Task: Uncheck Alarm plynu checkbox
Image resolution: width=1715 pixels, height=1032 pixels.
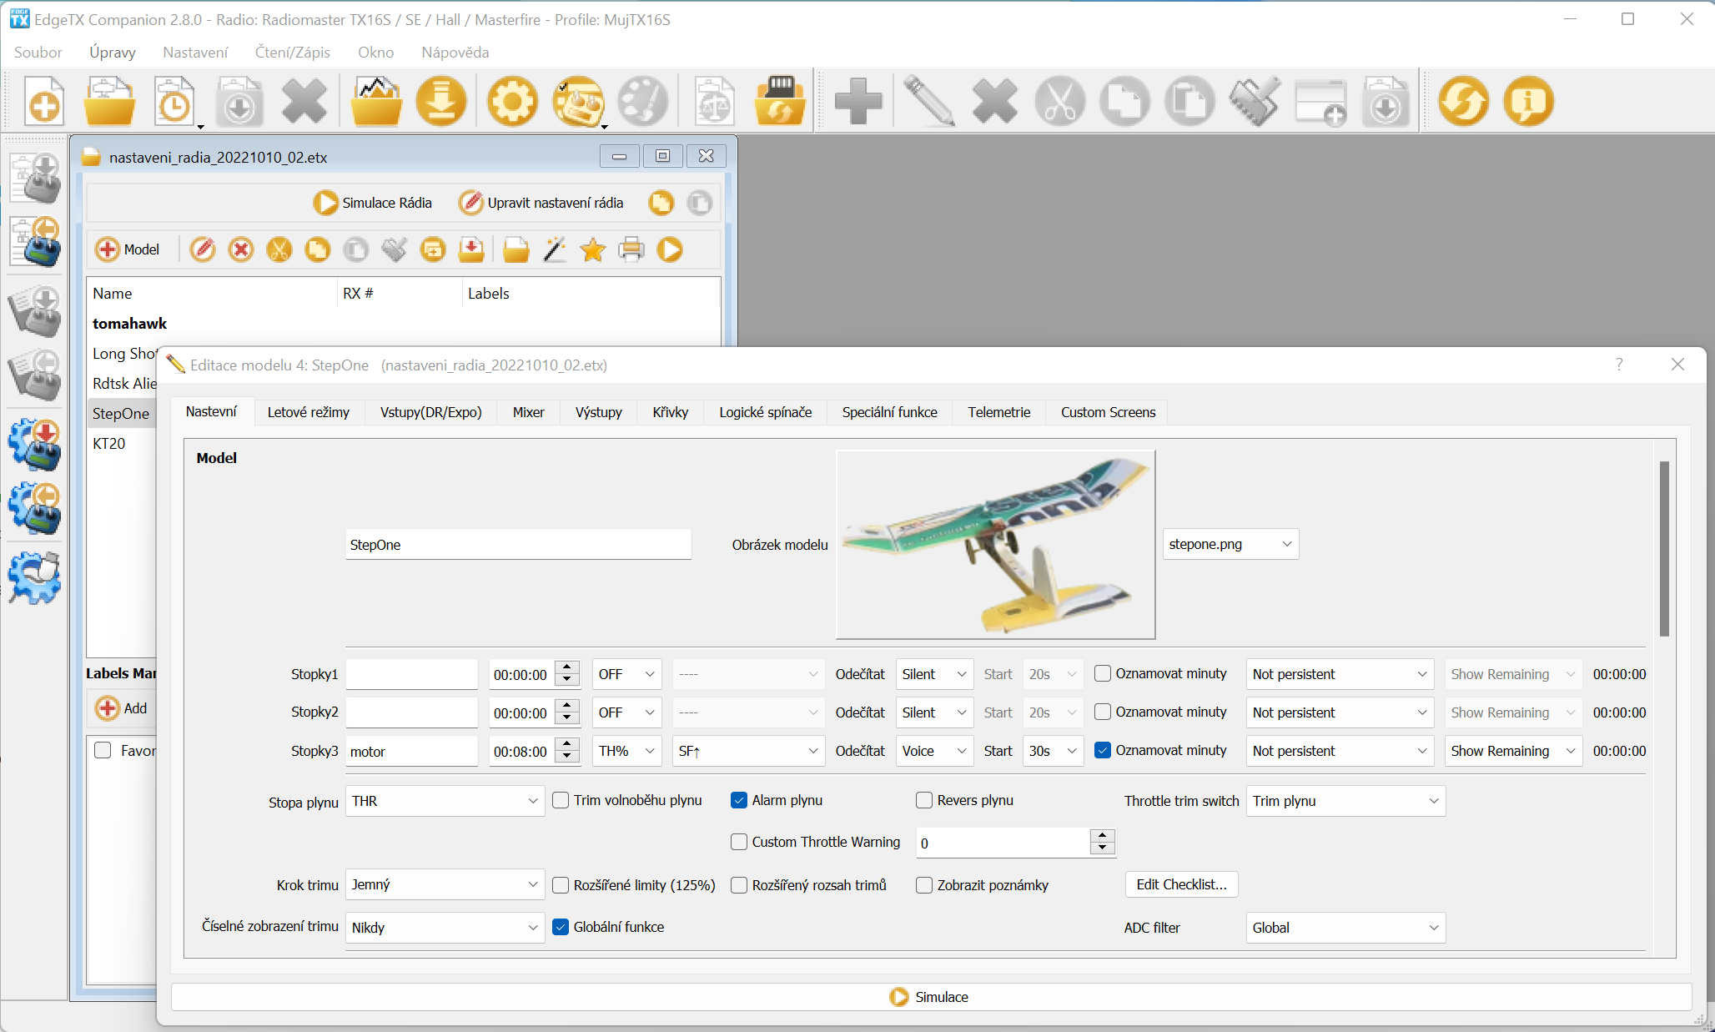Action: [739, 800]
